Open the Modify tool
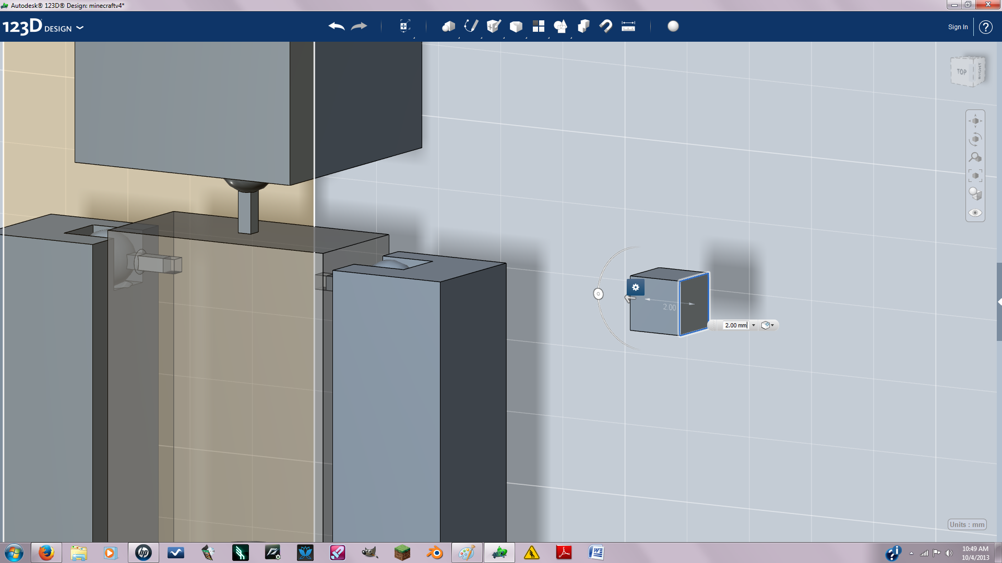 (516, 26)
